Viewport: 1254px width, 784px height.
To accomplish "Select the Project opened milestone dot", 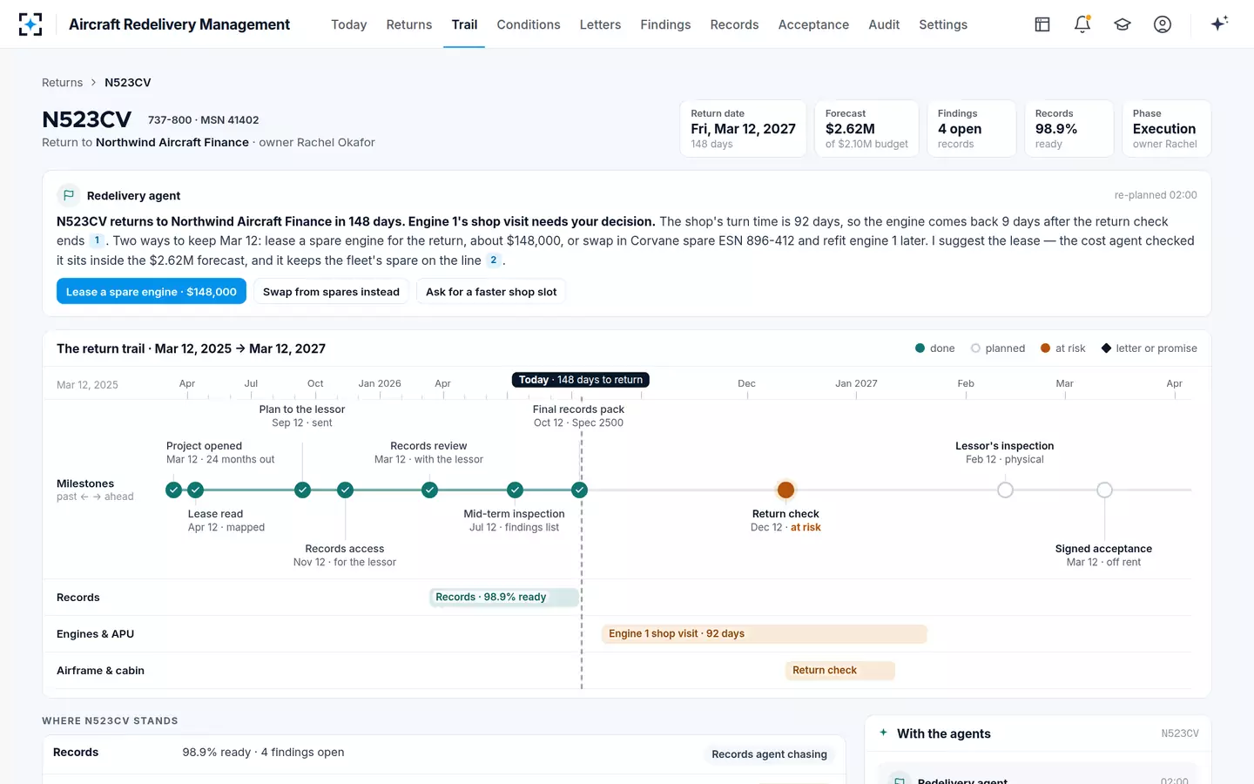I will click(x=174, y=490).
